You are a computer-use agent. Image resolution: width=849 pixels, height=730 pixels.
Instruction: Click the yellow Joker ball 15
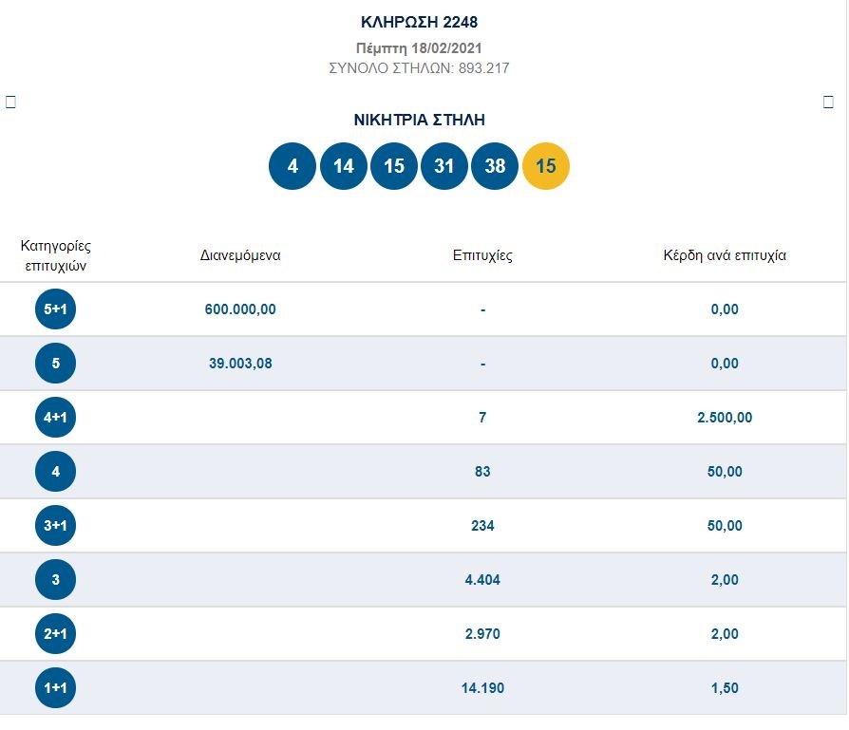coord(546,166)
